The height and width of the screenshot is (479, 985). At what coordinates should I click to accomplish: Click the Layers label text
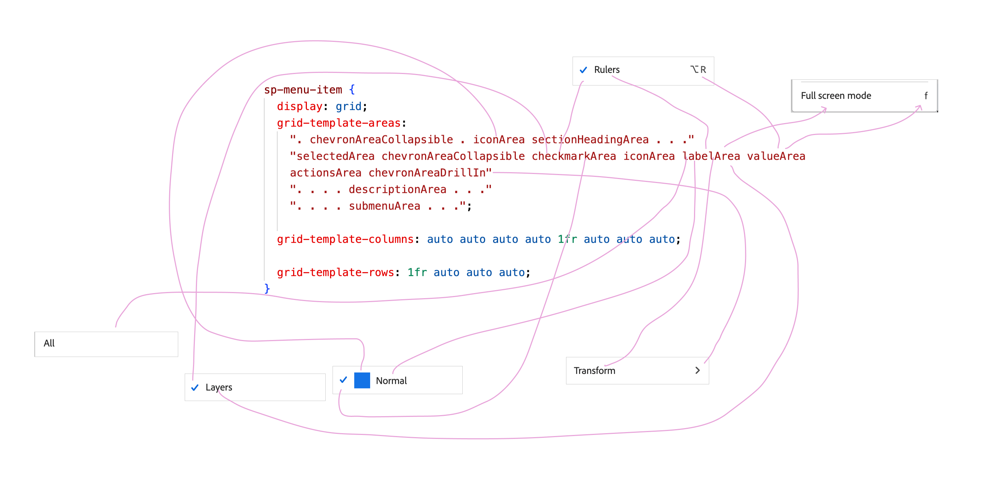coord(219,387)
